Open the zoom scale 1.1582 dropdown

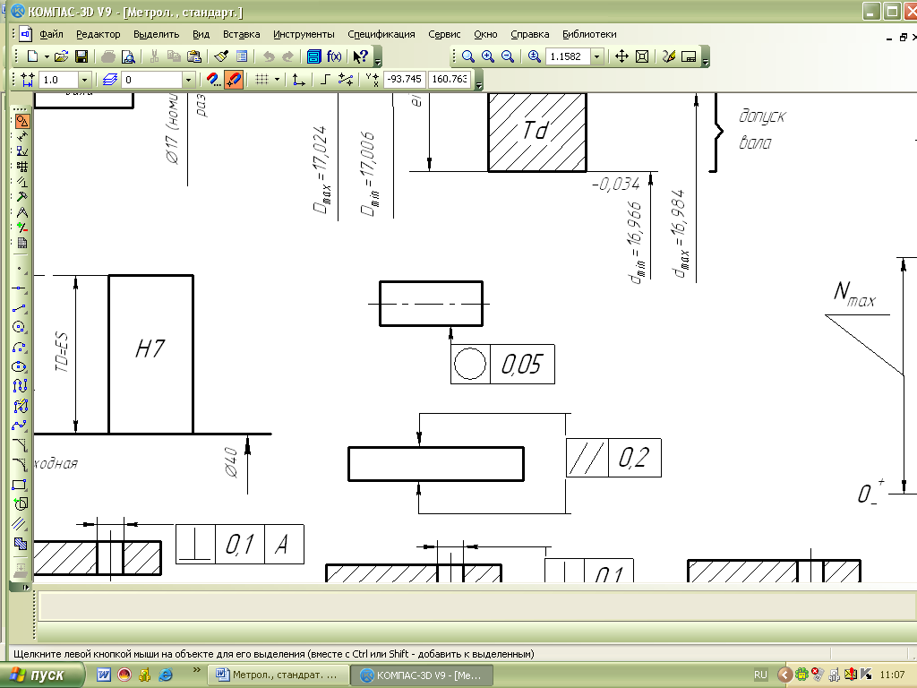(596, 56)
